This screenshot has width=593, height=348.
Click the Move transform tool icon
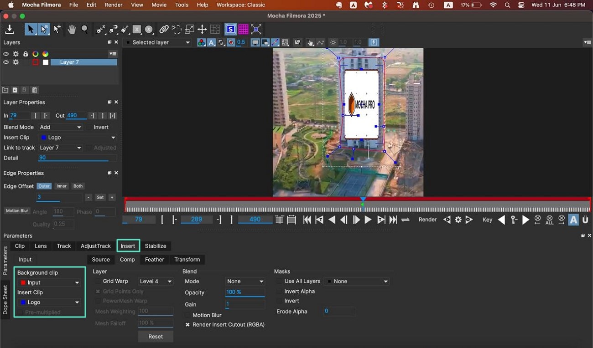202,30
